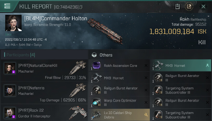Close the kill report window

click(203, 6)
